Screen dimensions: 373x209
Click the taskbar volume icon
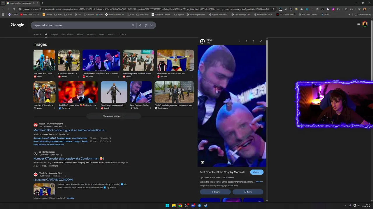pyautogui.click(x=358, y=206)
